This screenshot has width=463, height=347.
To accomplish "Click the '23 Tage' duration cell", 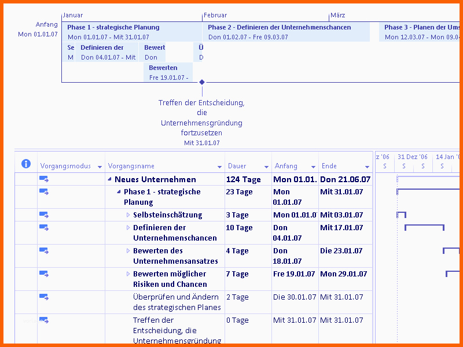I will pyautogui.click(x=248, y=197).
